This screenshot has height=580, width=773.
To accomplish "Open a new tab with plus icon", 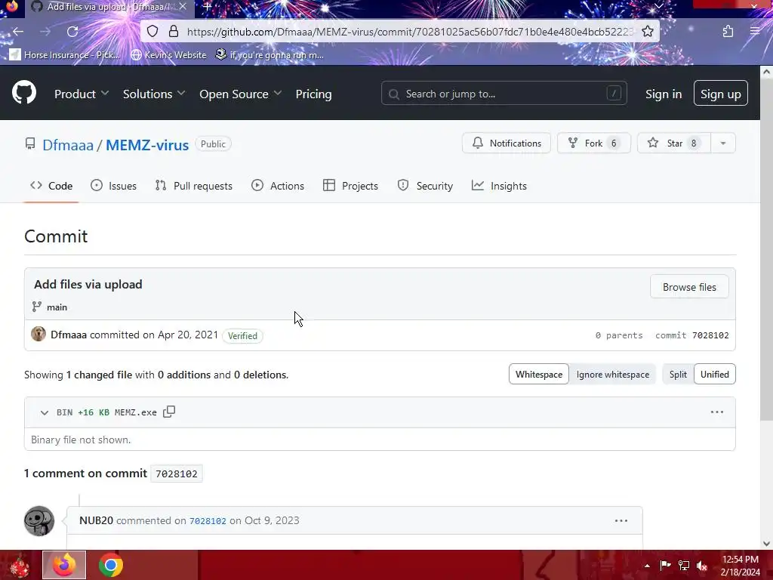I will tap(208, 6).
